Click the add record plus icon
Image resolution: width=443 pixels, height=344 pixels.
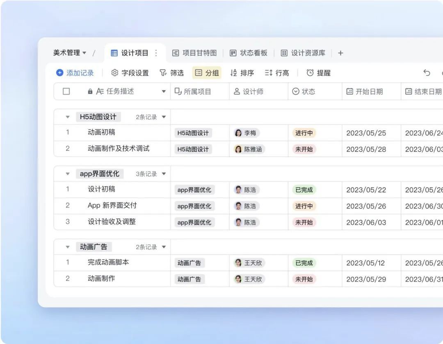(x=60, y=73)
